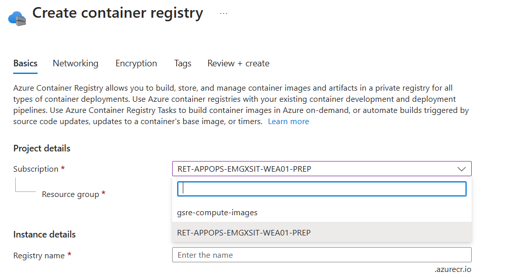Viewport: 524px width, 277px height.
Task: Focus the Registry name input field
Action: [322, 255]
